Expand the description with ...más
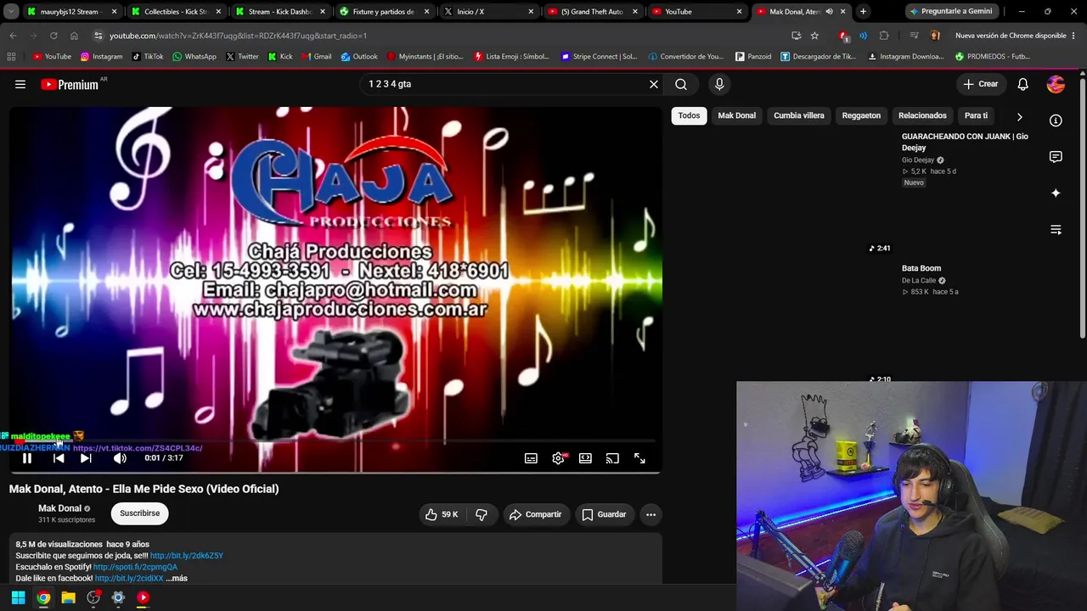Viewport: 1087px width, 611px height. pyautogui.click(x=177, y=578)
